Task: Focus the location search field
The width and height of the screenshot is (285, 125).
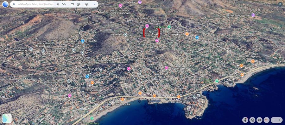Action: [36, 4]
